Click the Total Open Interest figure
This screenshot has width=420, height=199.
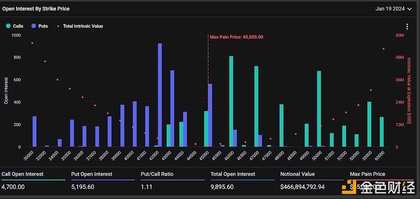(x=225, y=187)
